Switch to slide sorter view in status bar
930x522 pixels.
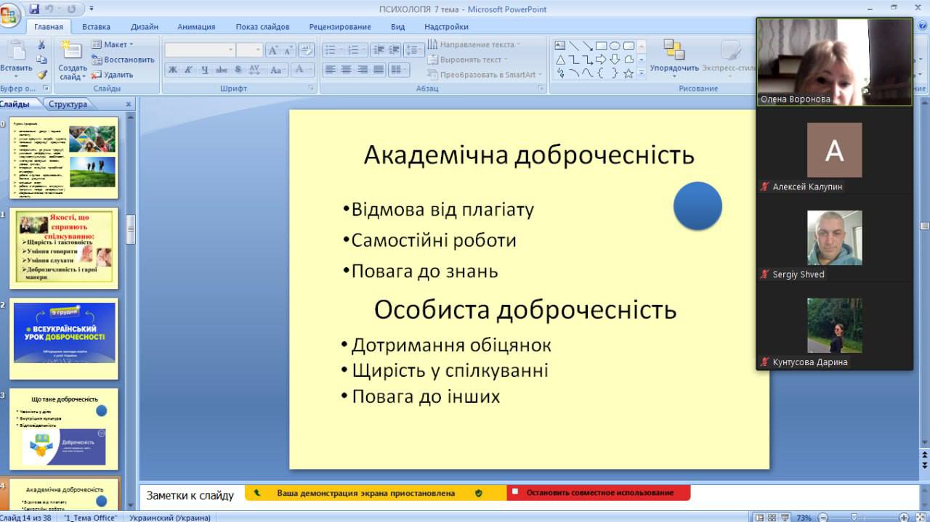coord(772,518)
